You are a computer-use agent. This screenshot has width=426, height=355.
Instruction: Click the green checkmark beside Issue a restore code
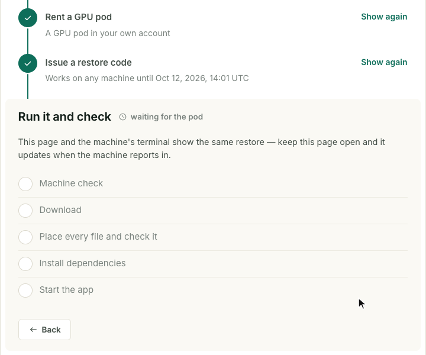click(x=28, y=63)
